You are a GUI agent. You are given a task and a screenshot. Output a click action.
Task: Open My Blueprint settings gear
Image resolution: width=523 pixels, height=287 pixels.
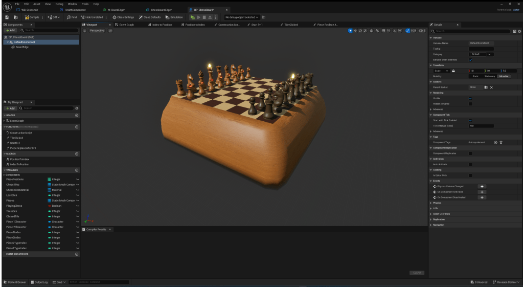coord(77,108)
